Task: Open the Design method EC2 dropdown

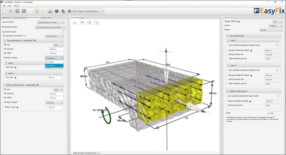Action: [x=278, y=22]
